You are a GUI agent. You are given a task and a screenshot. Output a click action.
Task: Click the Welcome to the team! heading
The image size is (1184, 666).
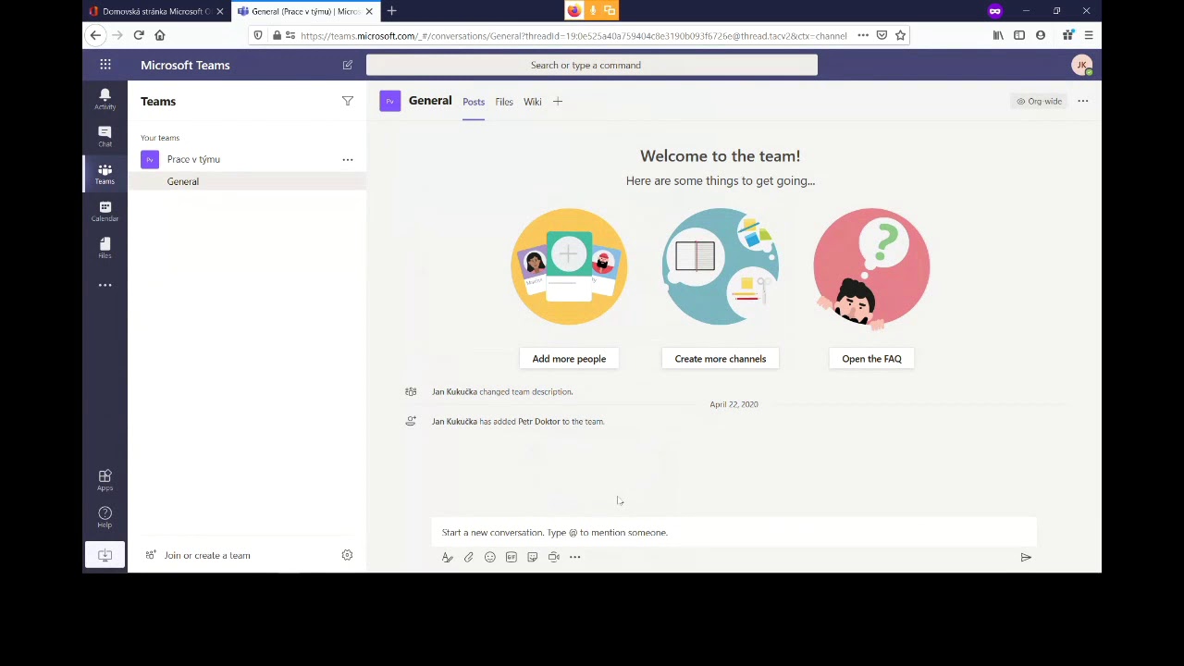point(721,156)
